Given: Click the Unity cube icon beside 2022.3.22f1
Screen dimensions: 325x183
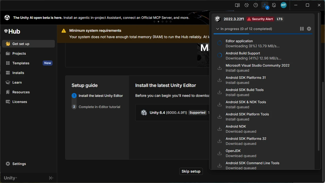Looking at the screenshot, I should point(218,19).
